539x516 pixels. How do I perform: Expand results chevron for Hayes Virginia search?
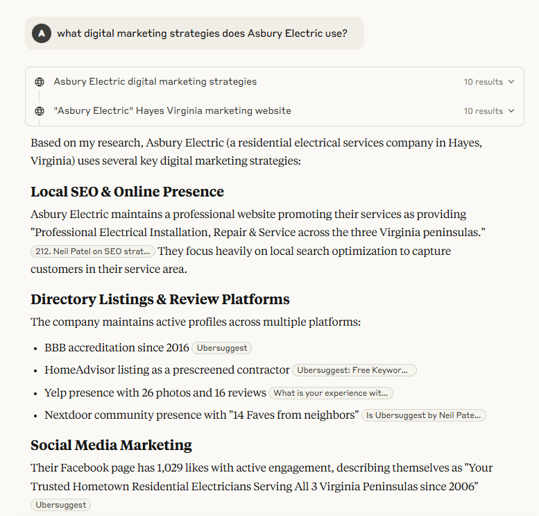[x=511, y=111]
